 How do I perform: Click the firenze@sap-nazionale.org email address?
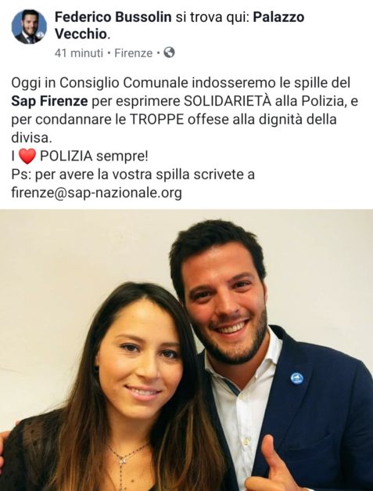point(96,193)
